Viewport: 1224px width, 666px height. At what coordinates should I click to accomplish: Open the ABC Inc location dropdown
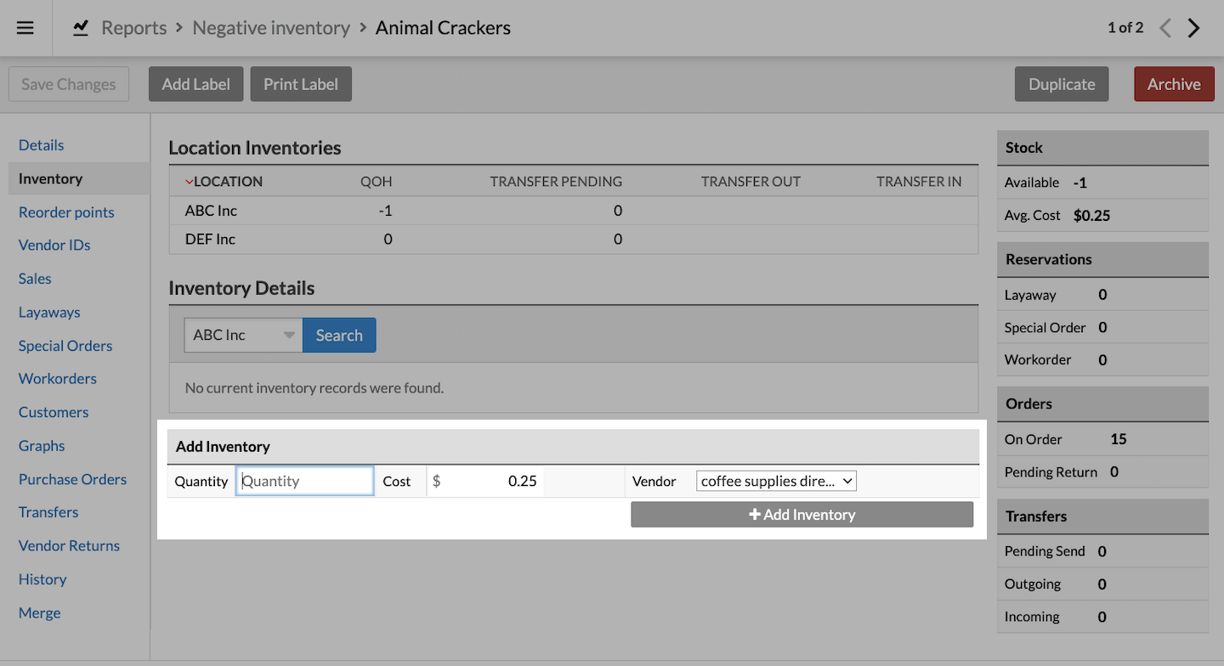tap(243, 335)
